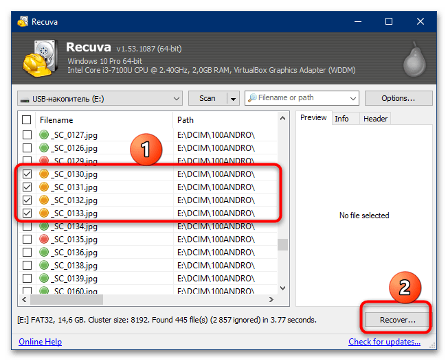The height and width of the screenshot is (361, 448).
Task: Sort by the Filename column header
Action: (104, 120)
